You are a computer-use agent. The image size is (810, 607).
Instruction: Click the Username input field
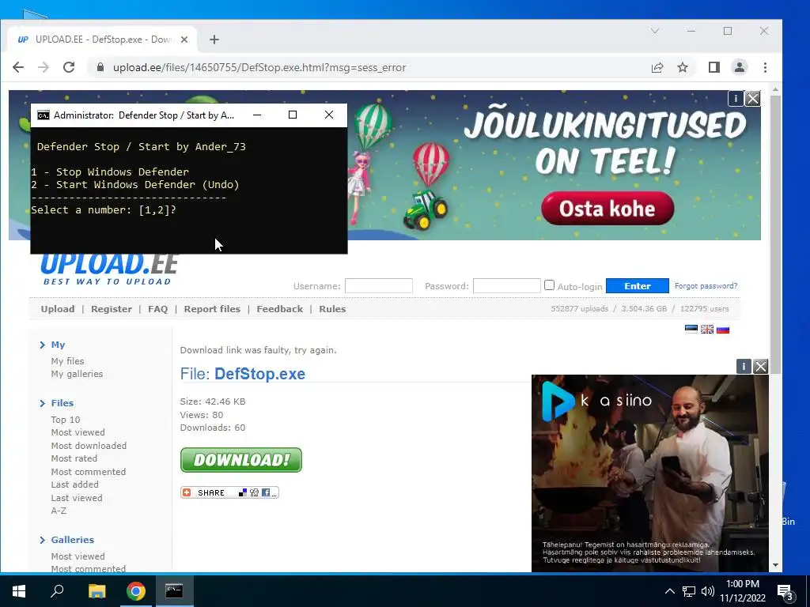pyautogui.click(x=379, y=286)
